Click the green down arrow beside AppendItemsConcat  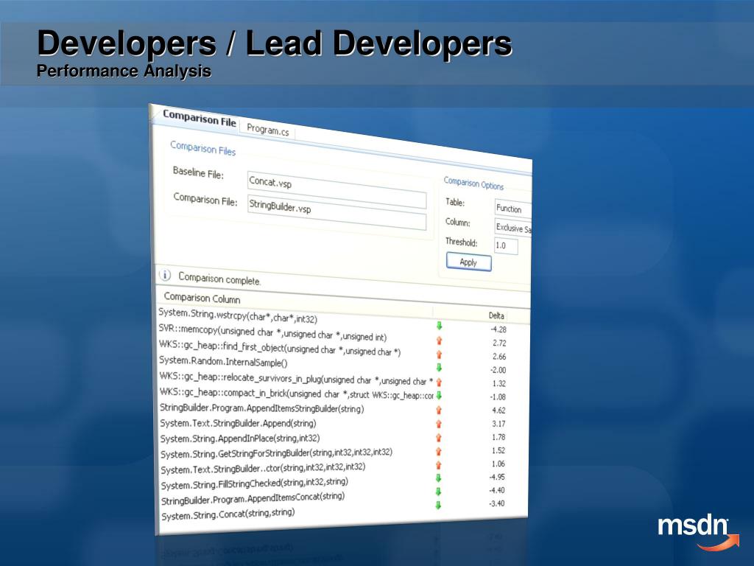click(x=439, y=492)
